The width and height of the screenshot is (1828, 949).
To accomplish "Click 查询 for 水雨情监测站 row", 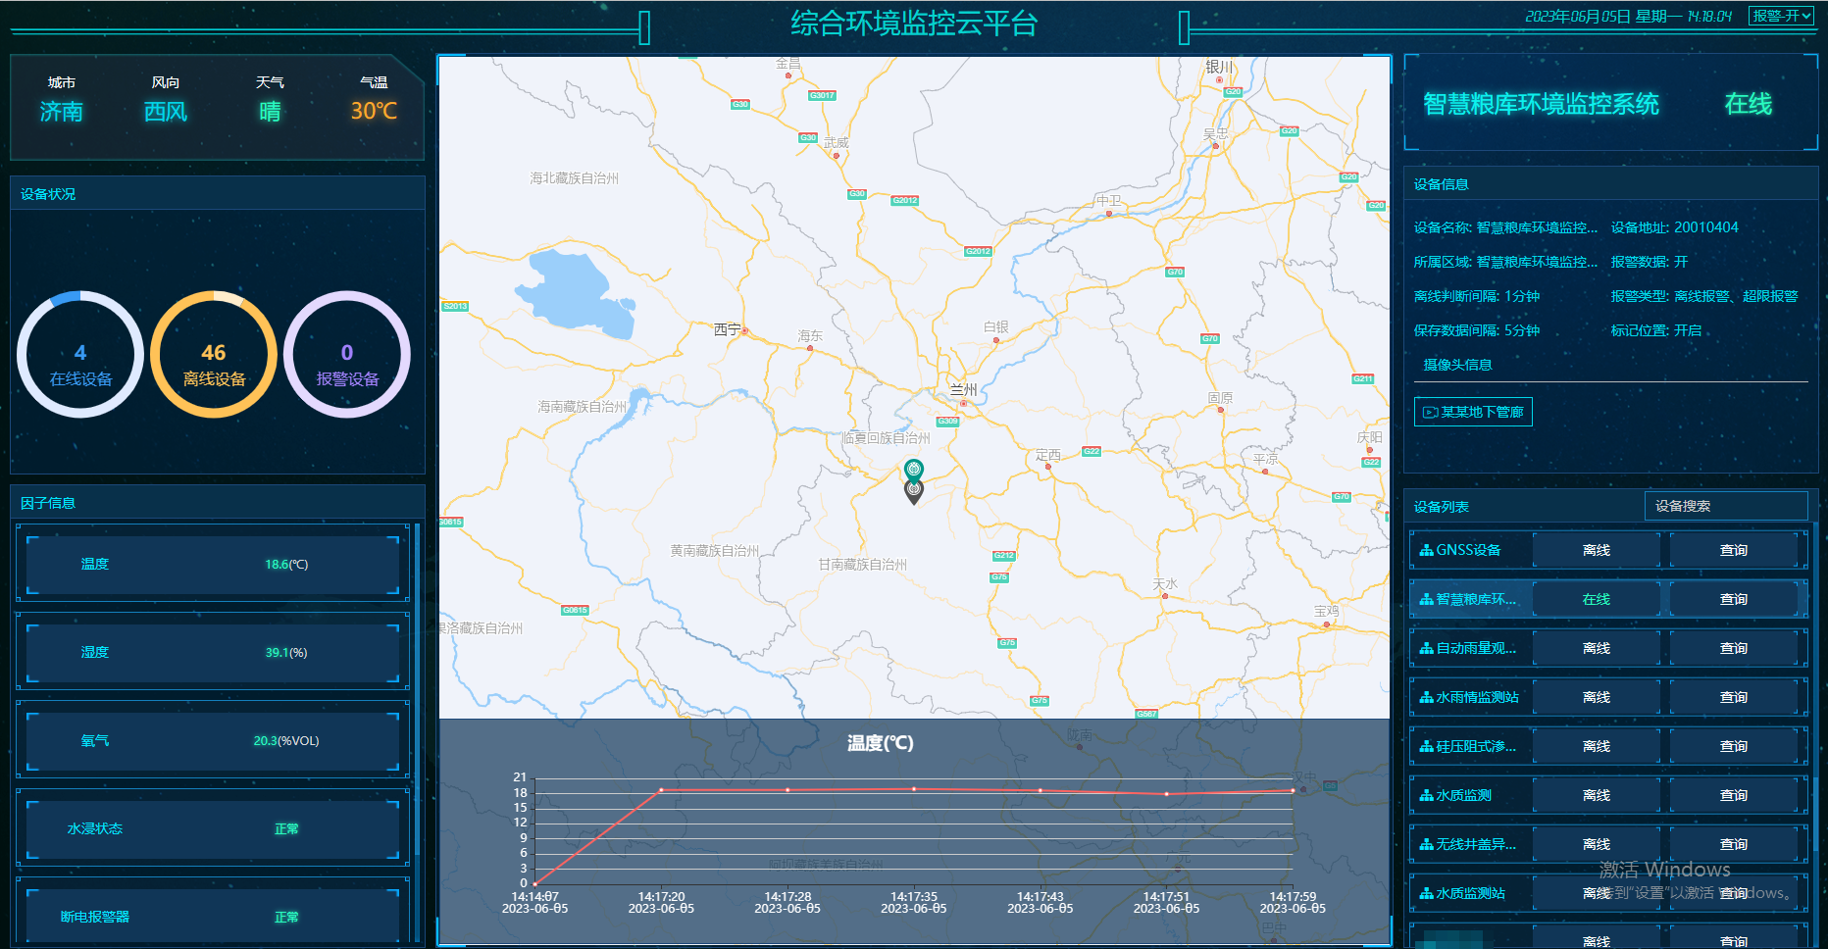I will (1734, 697).
